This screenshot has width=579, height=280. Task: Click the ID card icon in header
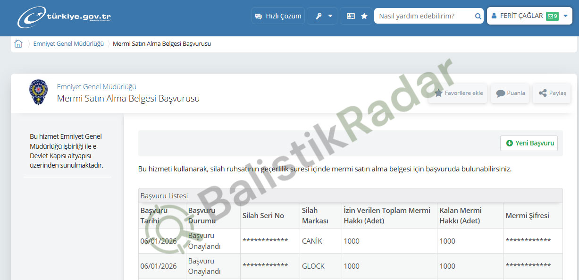click(351, 16)
